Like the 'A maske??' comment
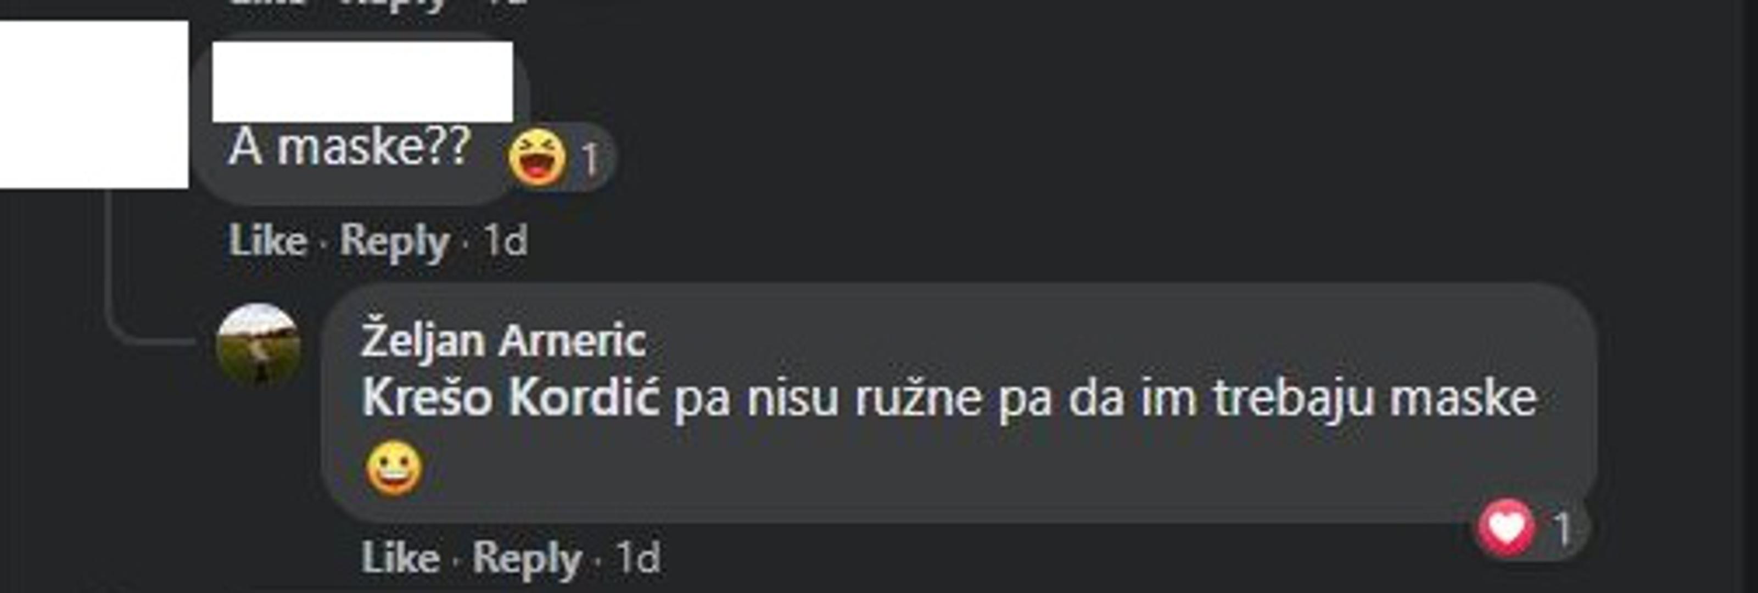The width and height of the screenshot is (1758, 593). [267, 241]
